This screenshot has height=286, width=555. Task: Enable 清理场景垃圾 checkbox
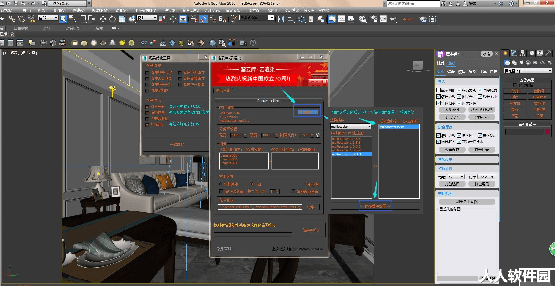[147, 73]
